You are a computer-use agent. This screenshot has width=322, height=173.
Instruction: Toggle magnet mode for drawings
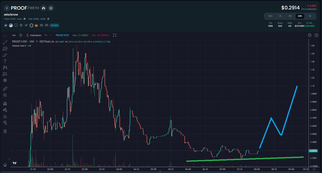pos(5,104)
